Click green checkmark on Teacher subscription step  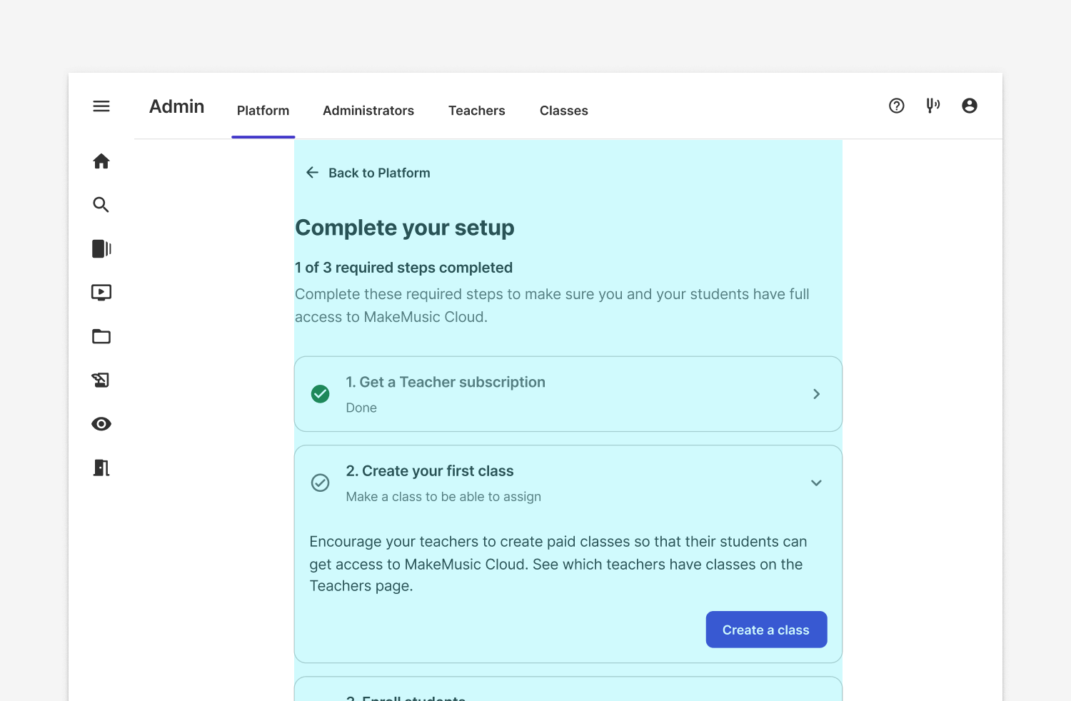click(x=321, y=394)
